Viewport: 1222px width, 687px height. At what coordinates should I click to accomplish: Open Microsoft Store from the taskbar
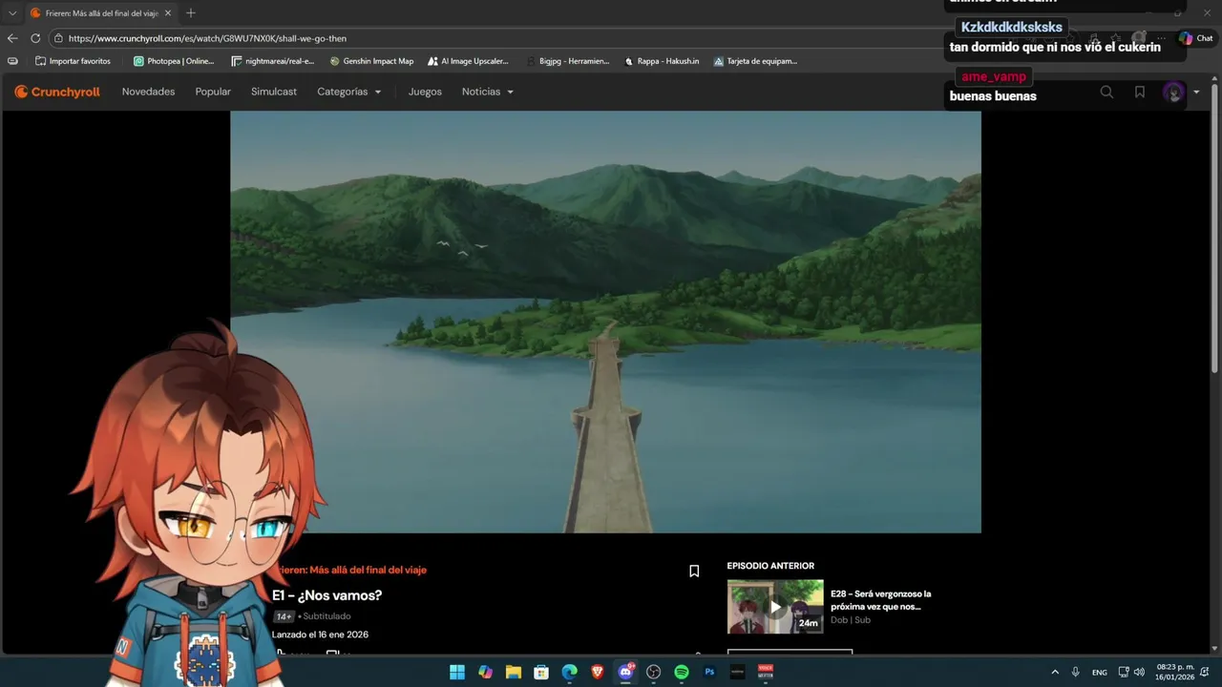(541, 672)
